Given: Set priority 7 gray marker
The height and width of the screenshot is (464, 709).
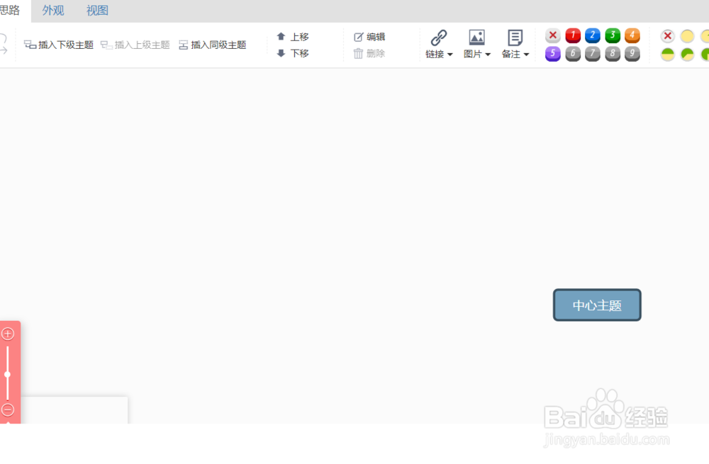Looking at the screenshot, I should coord(593,54).
